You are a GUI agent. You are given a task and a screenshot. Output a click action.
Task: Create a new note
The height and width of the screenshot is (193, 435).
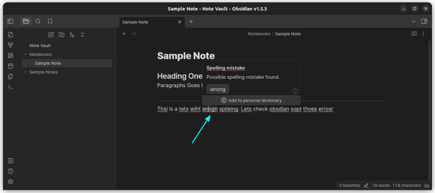point(51,34)
